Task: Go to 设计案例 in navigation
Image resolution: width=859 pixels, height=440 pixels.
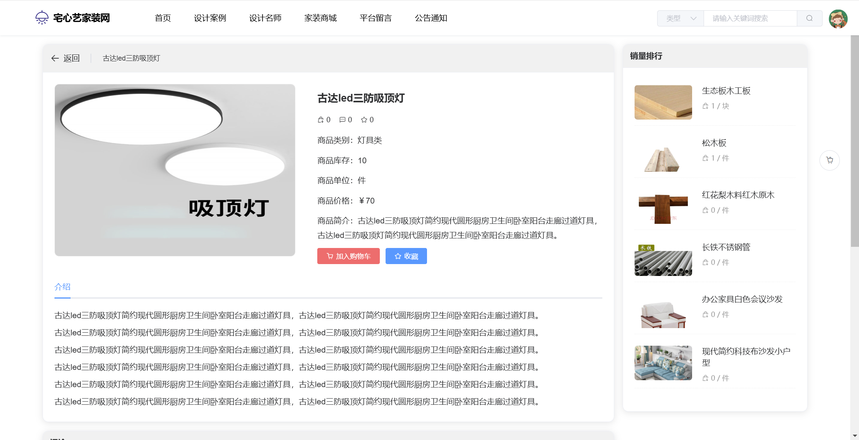Action: pos(210,18)
